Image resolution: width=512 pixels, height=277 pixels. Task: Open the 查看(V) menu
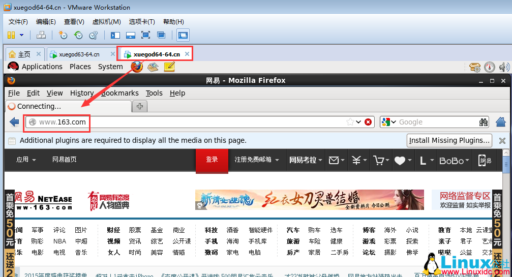(x=74, y=21)
